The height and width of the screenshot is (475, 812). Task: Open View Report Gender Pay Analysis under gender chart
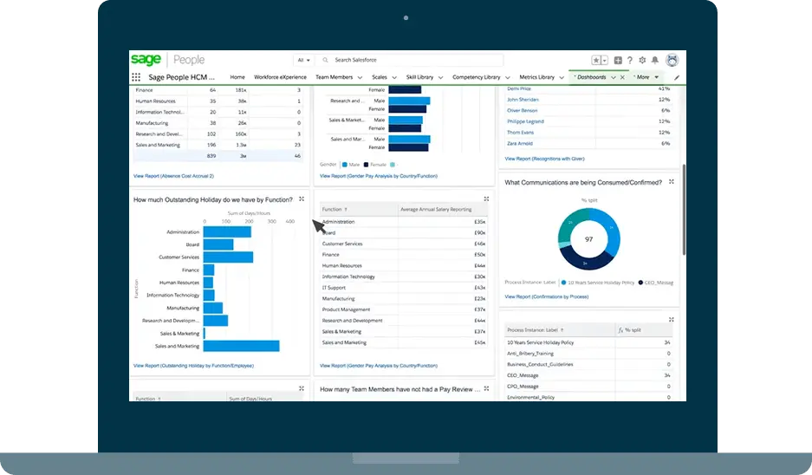coord(379,176)
